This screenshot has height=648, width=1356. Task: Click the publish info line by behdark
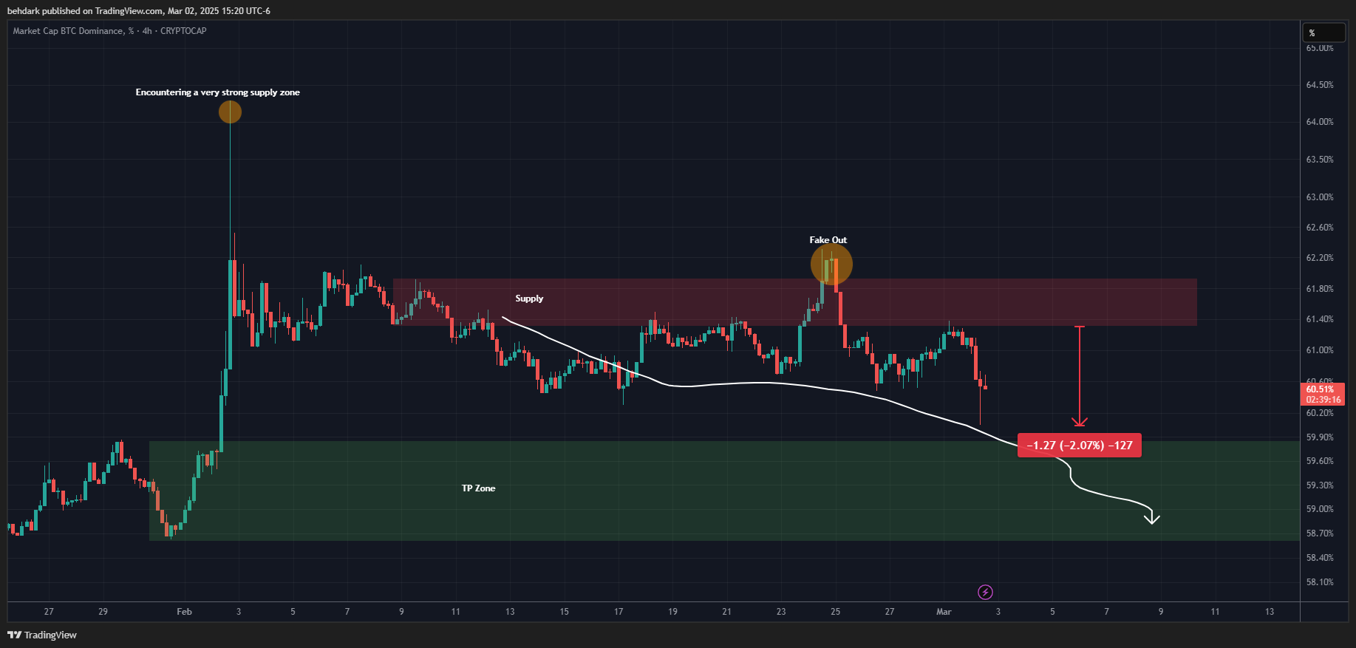(139, 11)
